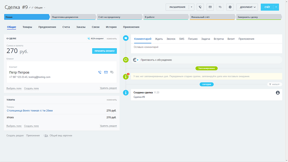288x162 pixels.
Task: Call via the phone icon in top toolbar
Action: tap(200, 7)
